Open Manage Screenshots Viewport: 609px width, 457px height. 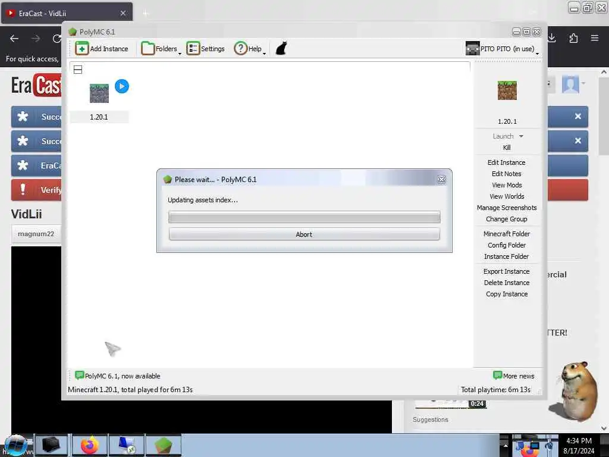[x=507, y=208]
